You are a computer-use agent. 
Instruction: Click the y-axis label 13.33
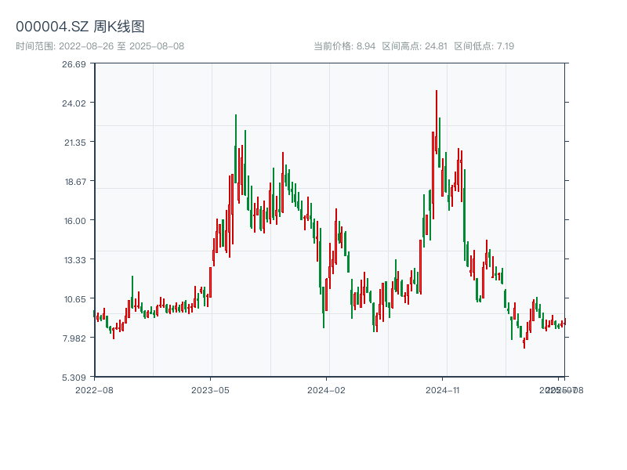click(x=74, y=260)
